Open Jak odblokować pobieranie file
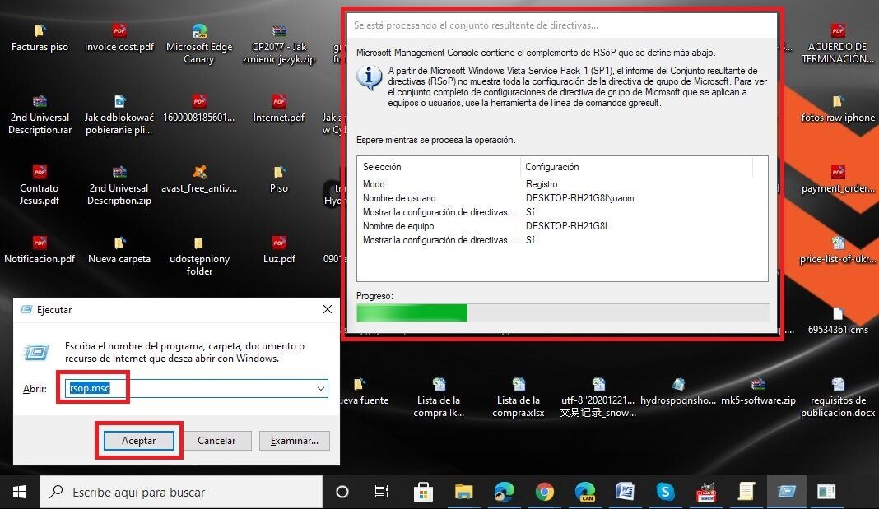Screen dimensions: 879x509 (x=119, y=115)
